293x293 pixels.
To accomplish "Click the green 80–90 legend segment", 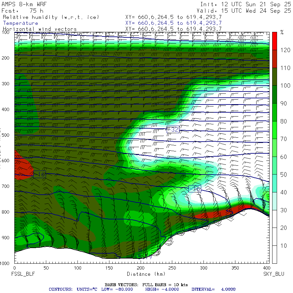I will pos(274,112).
